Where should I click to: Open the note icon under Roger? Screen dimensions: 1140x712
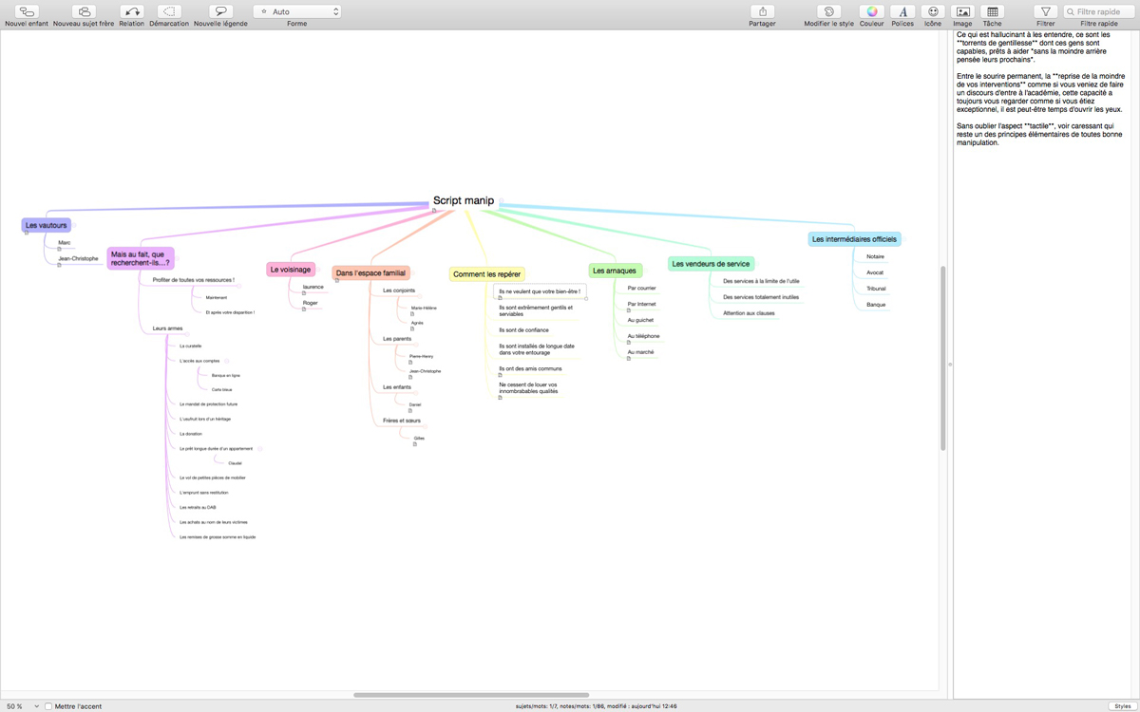click(x=304, y=309)
